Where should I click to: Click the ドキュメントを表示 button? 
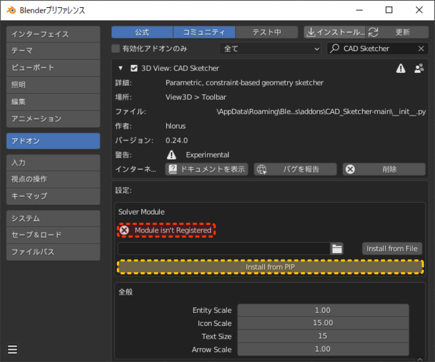pyautogui.click(x=207, y=169)
